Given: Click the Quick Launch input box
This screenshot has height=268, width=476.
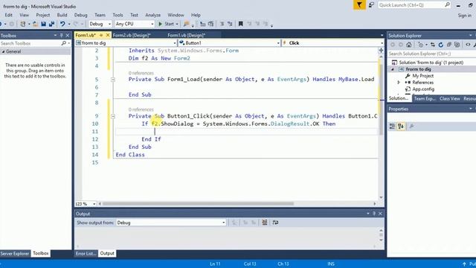Looking at the screenshot, I should tap(411, 5).
